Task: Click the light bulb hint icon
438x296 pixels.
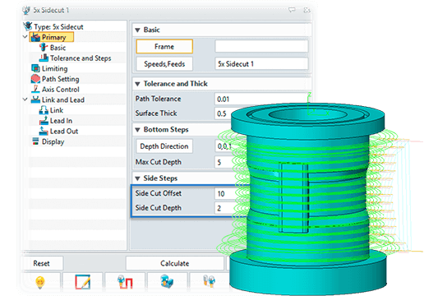Action: tap(40, 282)
